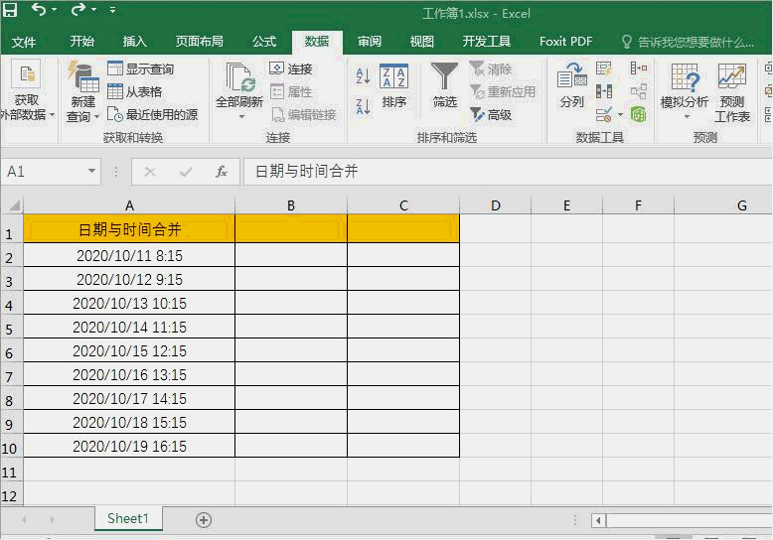Click cell A1 日期与时间合并
The height and width of the screenshot is (540, 773).
click(x=129, y=229)
